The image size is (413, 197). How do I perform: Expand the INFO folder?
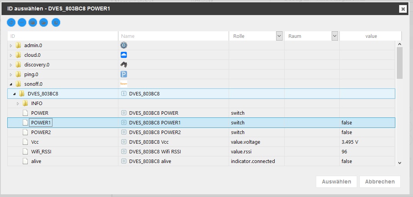pyautogui.click(x=18, y=104)
